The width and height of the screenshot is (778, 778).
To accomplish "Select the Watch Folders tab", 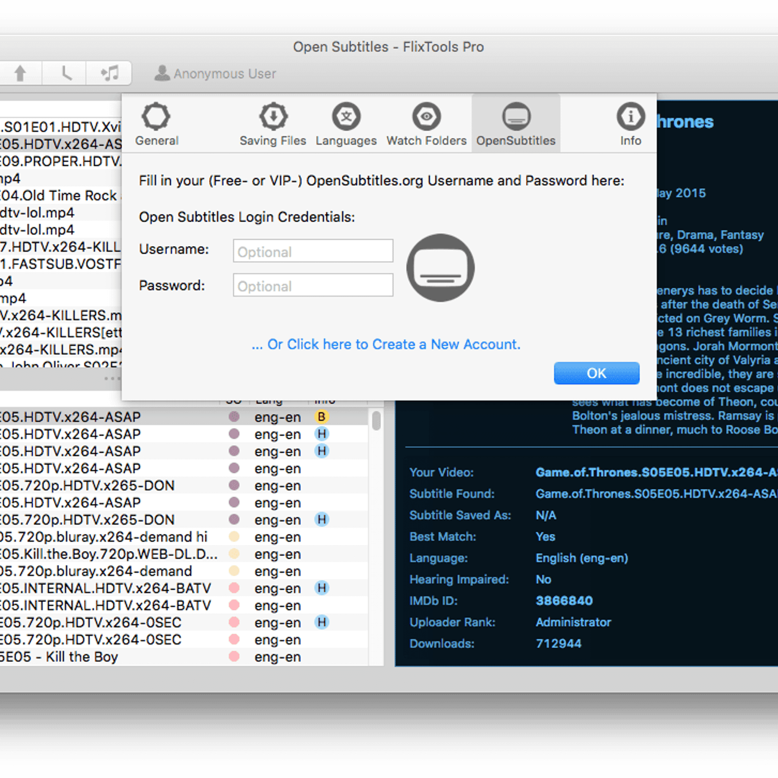I will 426,124.
